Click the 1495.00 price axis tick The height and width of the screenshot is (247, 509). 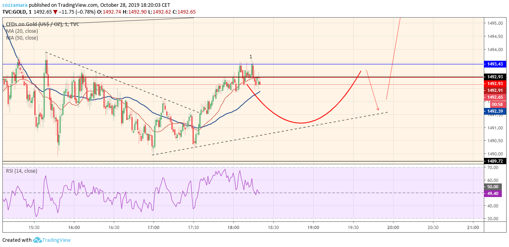(x=496, y=23)
